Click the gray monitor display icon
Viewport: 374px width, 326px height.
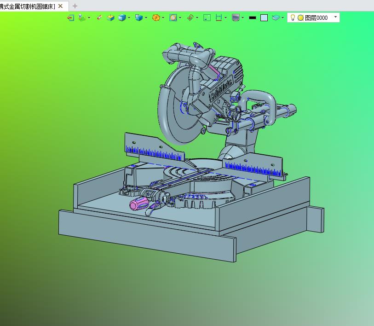(x=236, y=18)
